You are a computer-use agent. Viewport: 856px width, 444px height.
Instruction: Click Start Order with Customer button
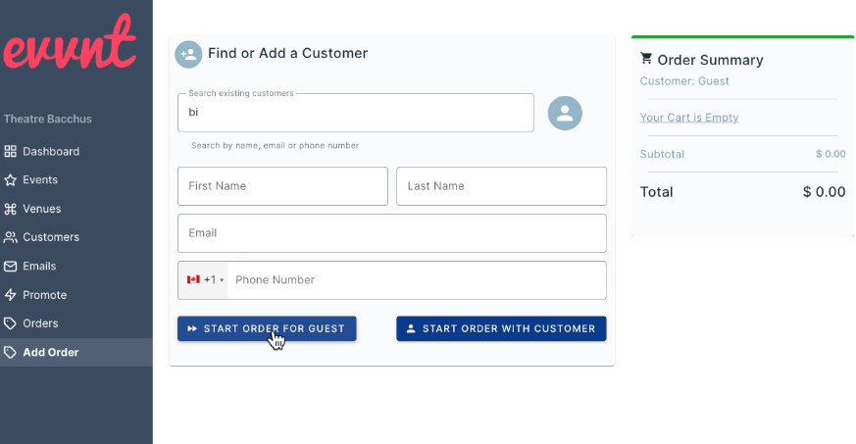501,328
